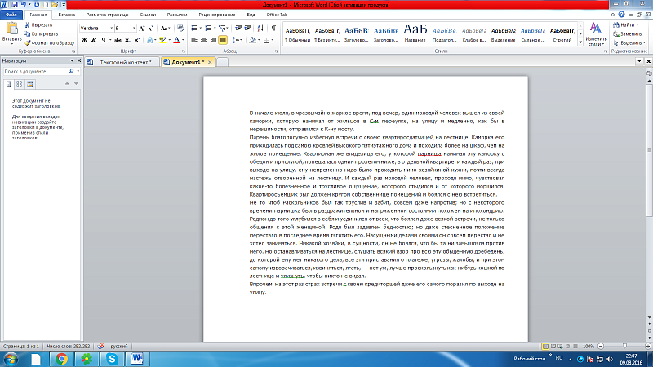The image size is (653, 367).
Task: Apply numbered list
Action: tap(208, 29)
